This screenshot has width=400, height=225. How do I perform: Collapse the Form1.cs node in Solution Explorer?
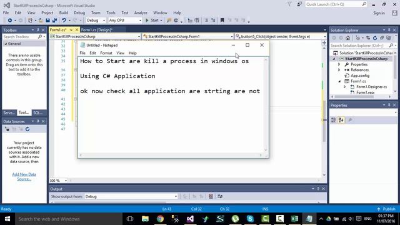coord(339,81)
